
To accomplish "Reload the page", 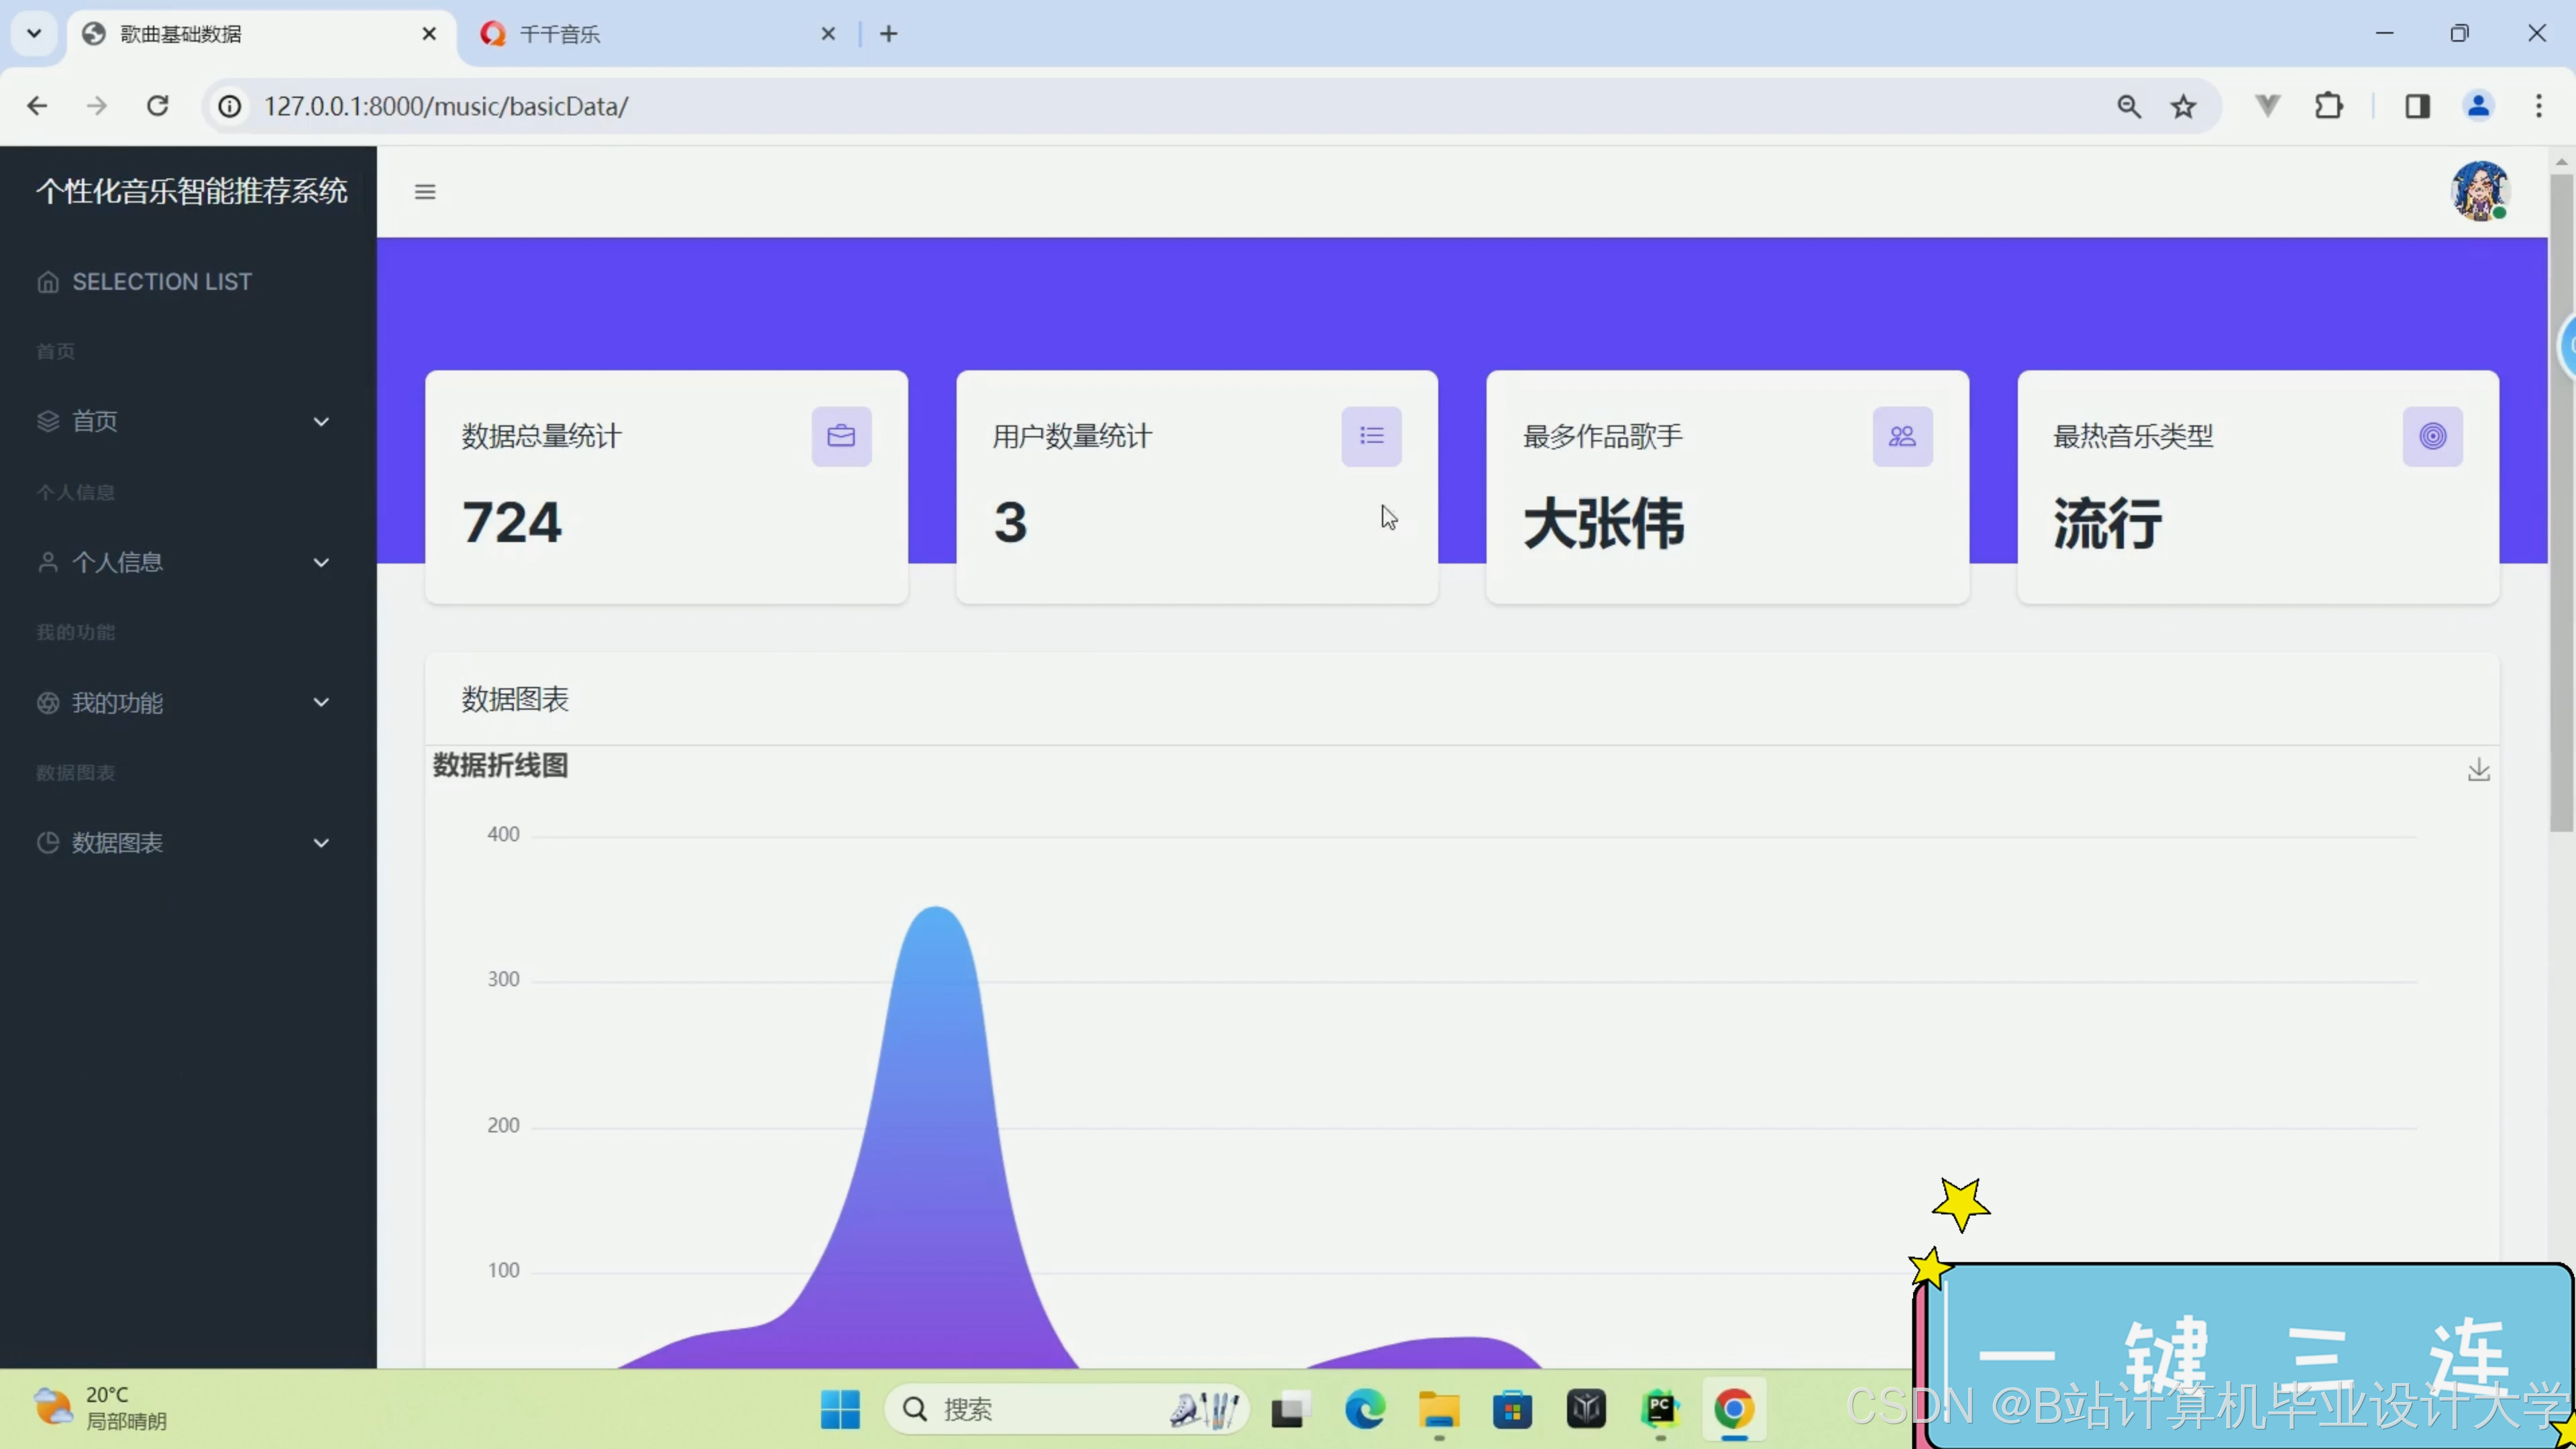I will (x=157, y=106).
